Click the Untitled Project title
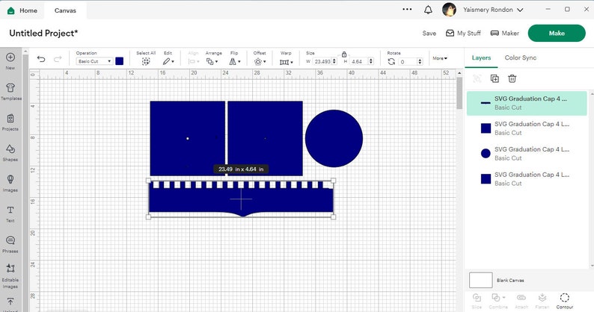Viewport: 594px width, 312px height. pyautogui.click(x=43, y=34)
